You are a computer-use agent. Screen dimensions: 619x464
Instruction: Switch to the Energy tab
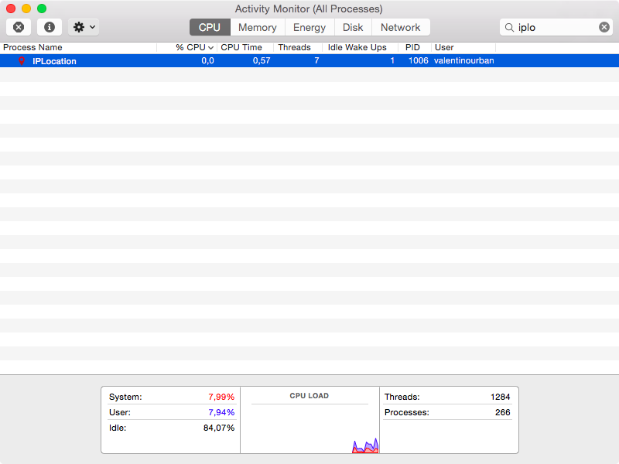pyautogui.click(x=309, y=27)
